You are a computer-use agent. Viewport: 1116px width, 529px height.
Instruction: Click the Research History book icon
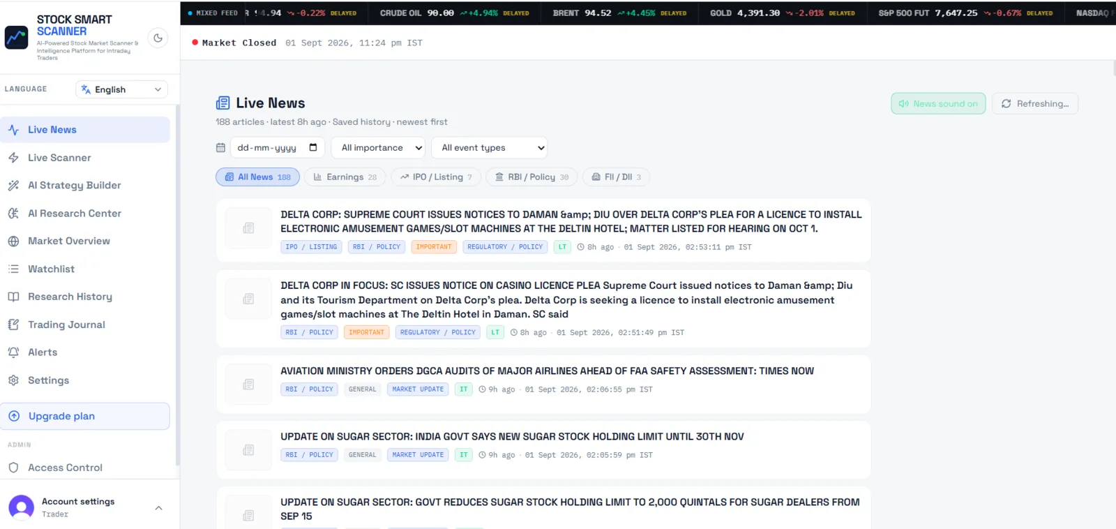(x=13, y=297)
